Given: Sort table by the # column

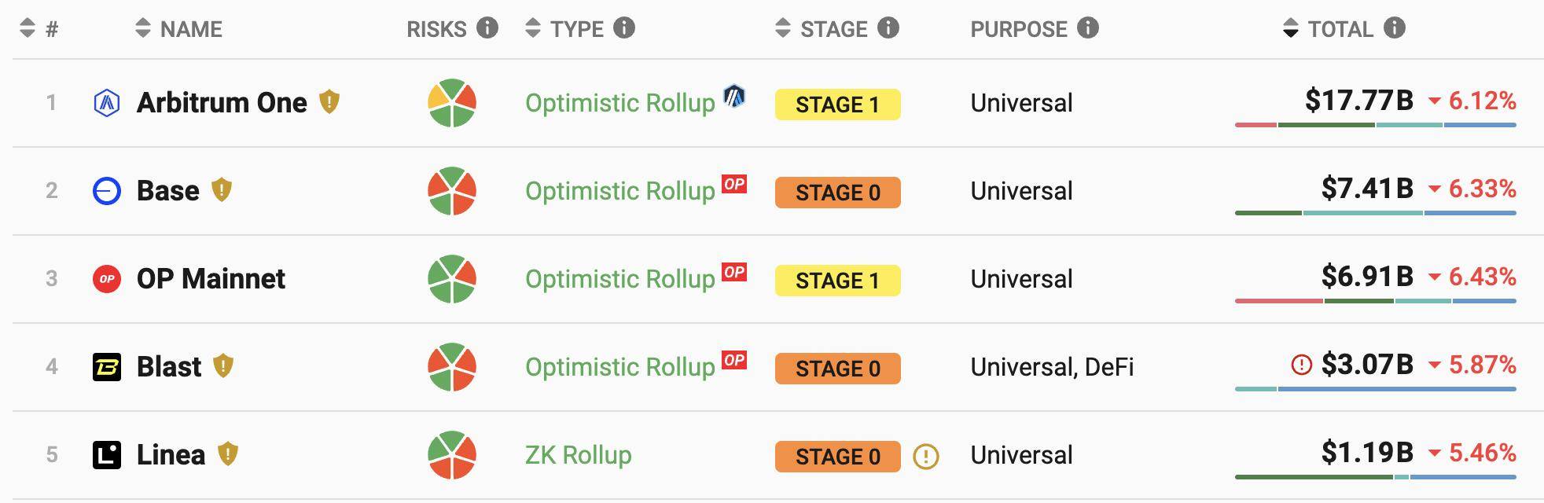Looking at the screenshot, I should tap(39, 29).
